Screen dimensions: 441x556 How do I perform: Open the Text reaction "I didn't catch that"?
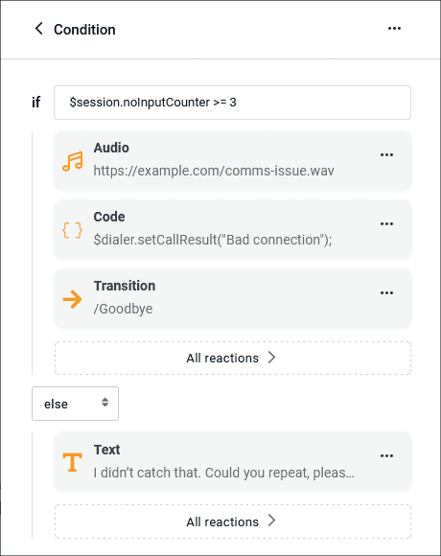pyautogui.click(x=233, y=462)
